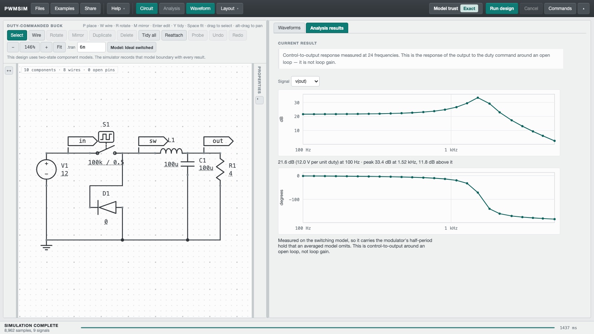Activate the Wire tool
Viewport: 594px width, 334px height.
[x=36, y=35]
